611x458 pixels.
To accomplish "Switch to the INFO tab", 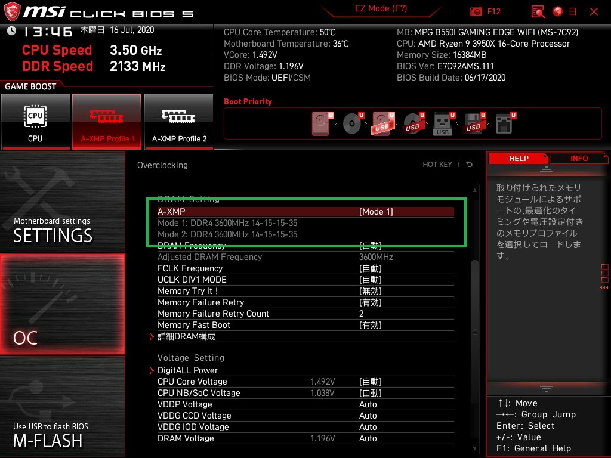I will click(x=579, y=159).
